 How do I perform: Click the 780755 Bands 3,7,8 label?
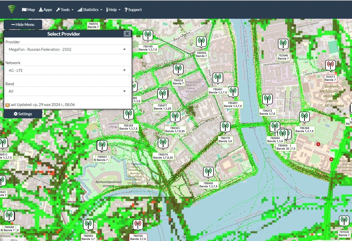(138, 237)
